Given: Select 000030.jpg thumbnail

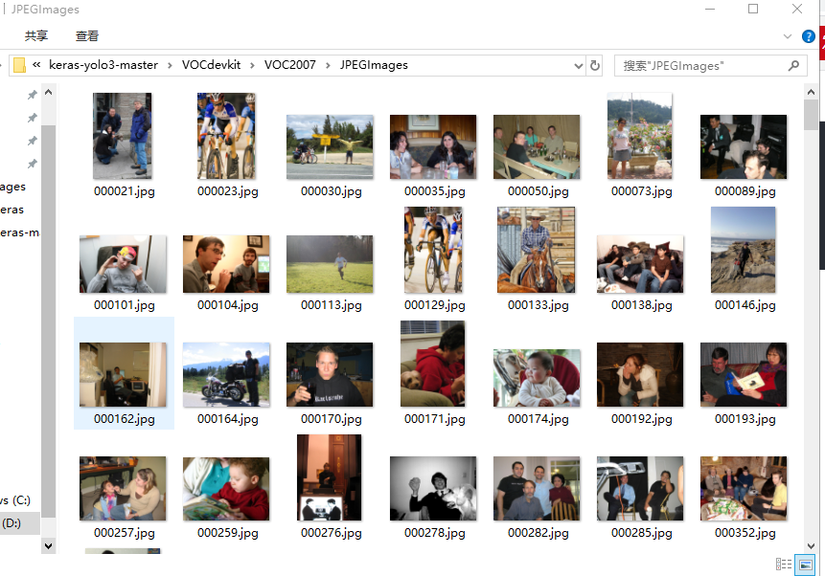Looking at the screenshot, I should (330, 147).
